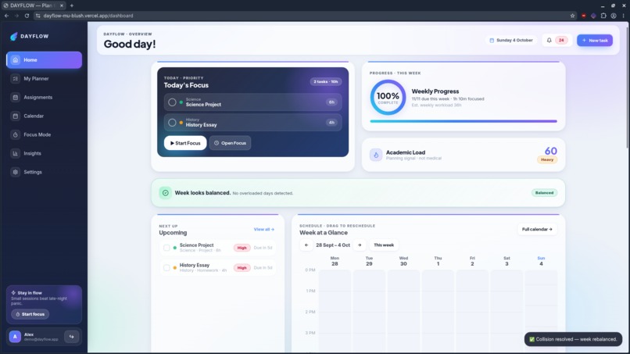Click the 100% complete progress ring

[x=388, y=97]
